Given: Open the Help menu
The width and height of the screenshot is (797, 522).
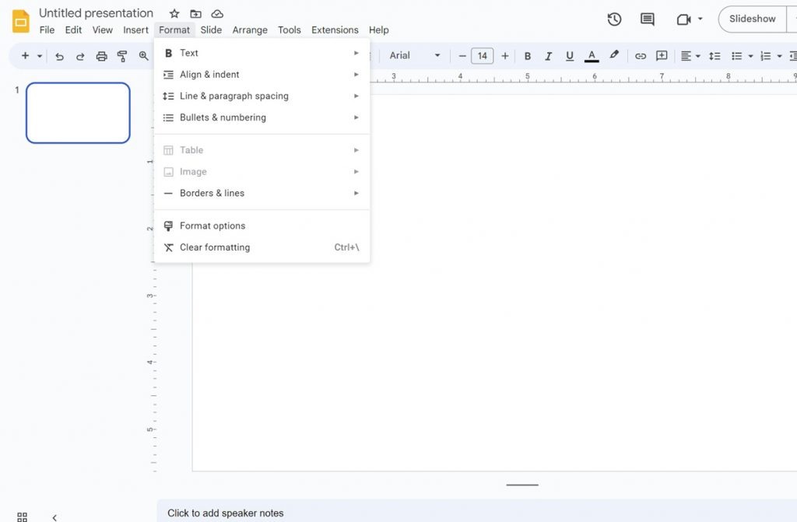Looking at the screenshot, I should point(379,30).
